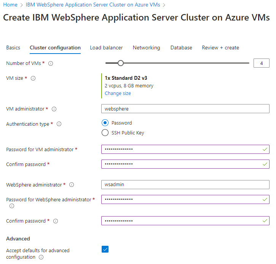The height and width of the screenshot is (264, 276).
Task: Click Authentication type info icon
Action: (x=59, y=124)
